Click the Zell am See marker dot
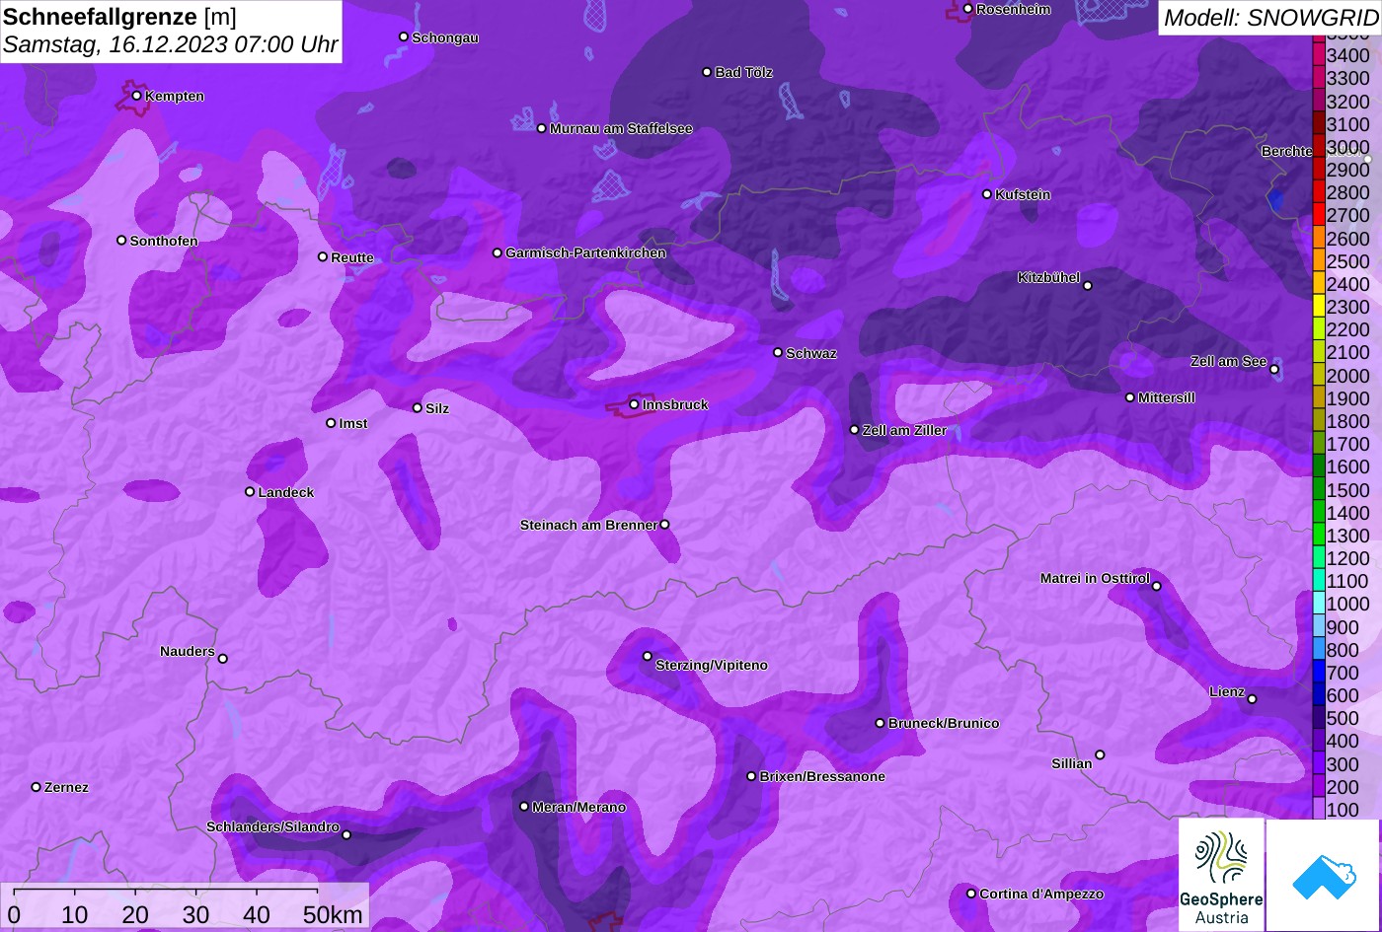 [x=1274, y=370]
